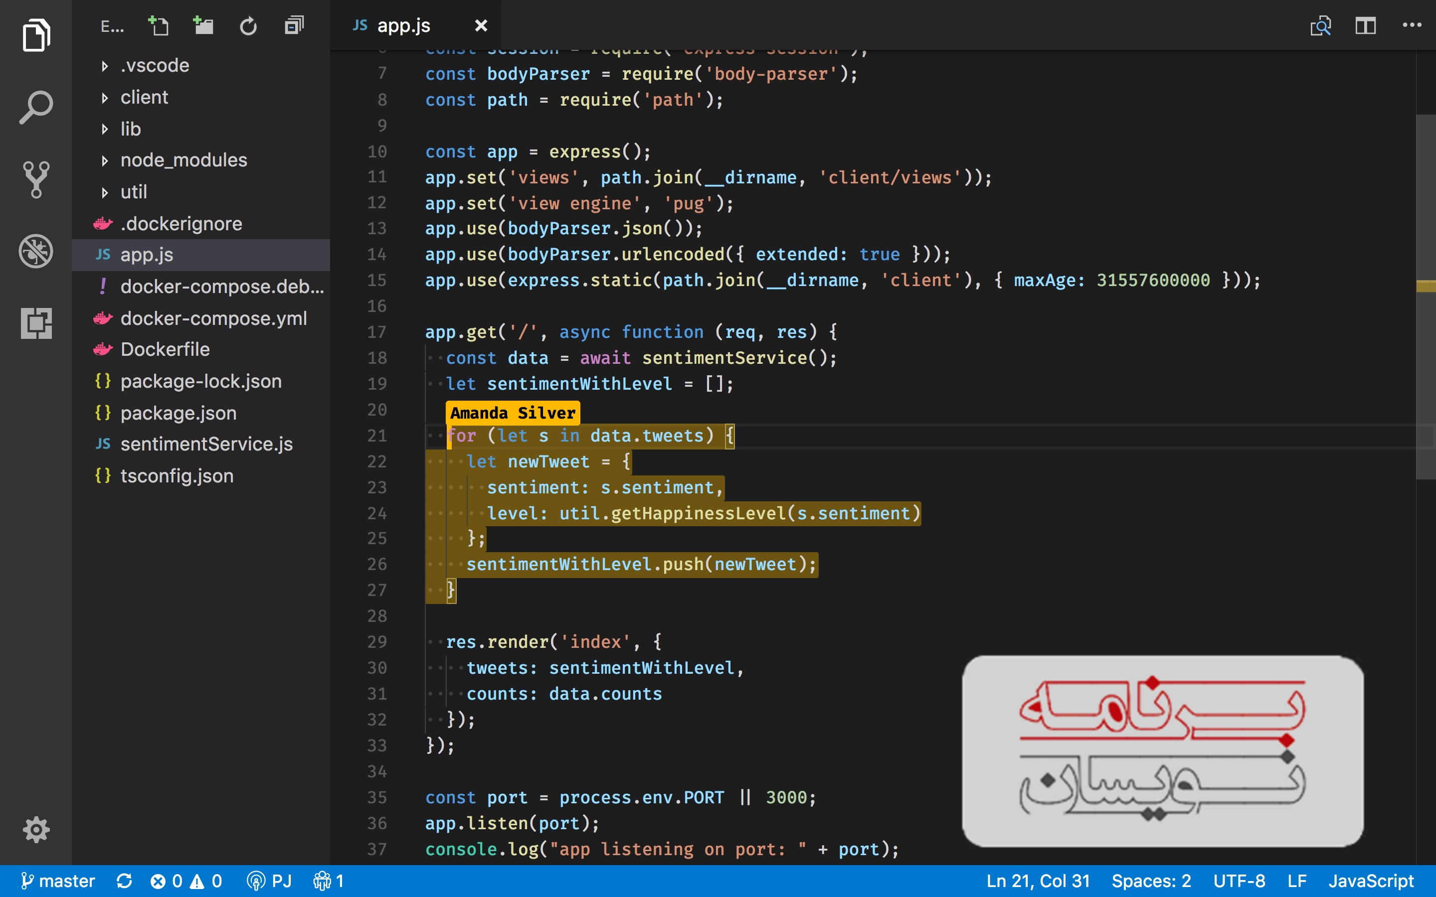Image resolution: width=1436 pixels, height=897 pixels.
Task: Open sentimentService.js from the file tree
Action: click(x=206, y=444)
